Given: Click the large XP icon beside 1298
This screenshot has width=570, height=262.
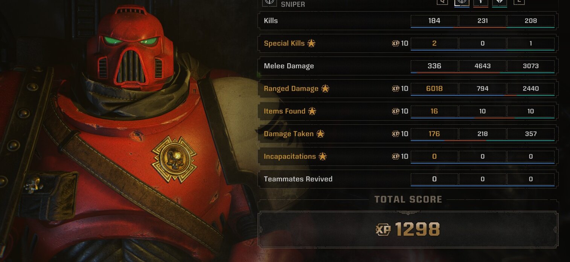Looking at the screenshot, I should (x=383, y=229).
